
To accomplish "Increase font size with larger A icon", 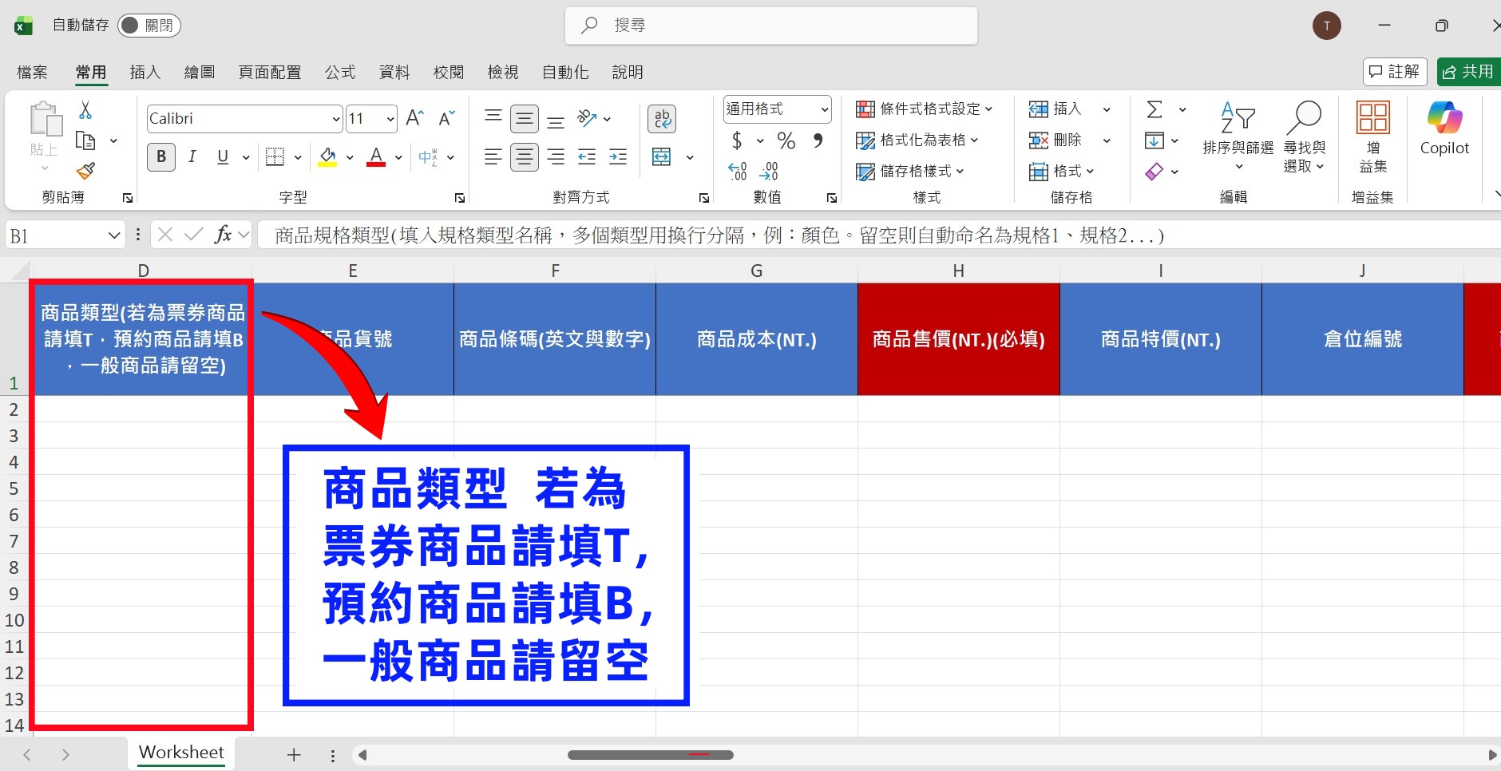I will click(x=414, y=118).
